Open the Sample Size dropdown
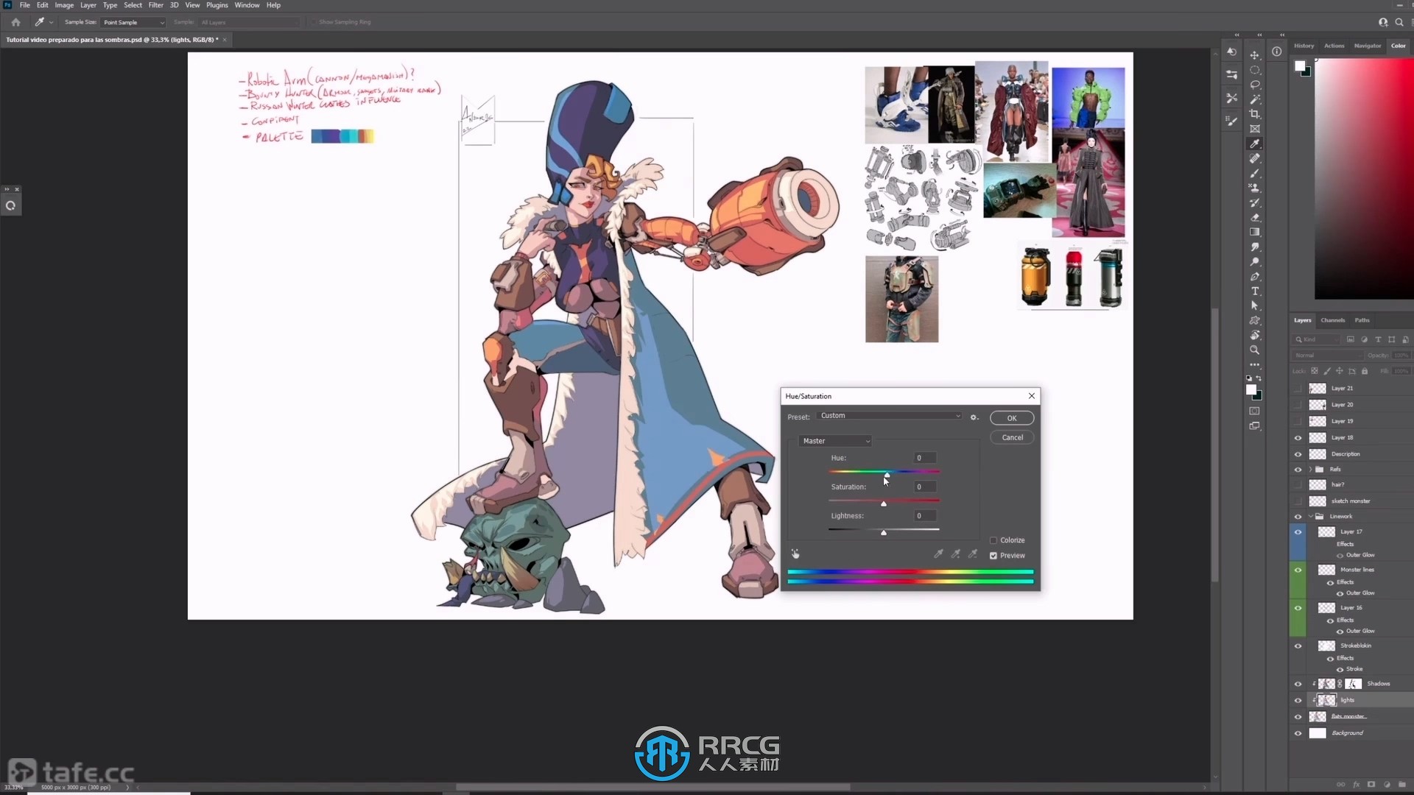 pos(133,22)
